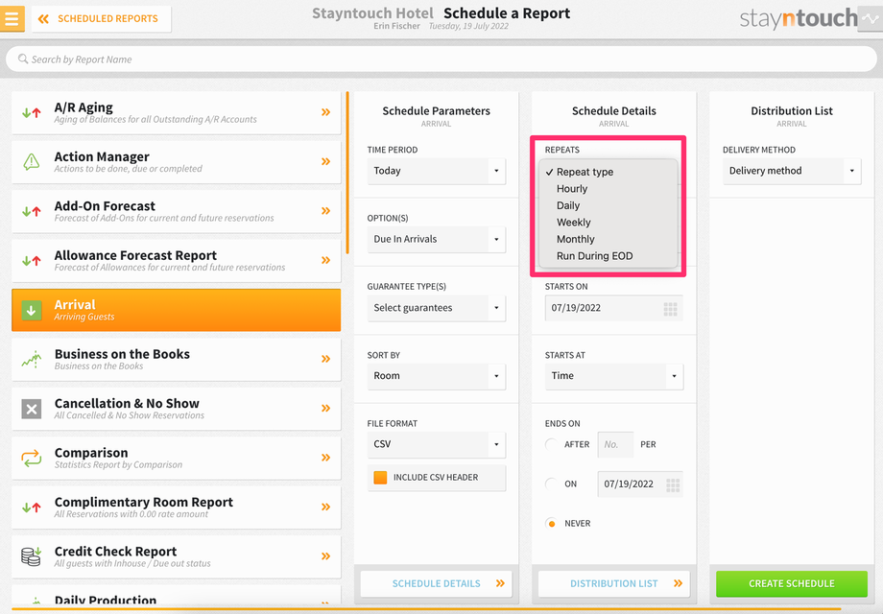Open the Ends On date calendar icon
The width and height of the screenshot is (883, 614).
click(x=673, y=485)
